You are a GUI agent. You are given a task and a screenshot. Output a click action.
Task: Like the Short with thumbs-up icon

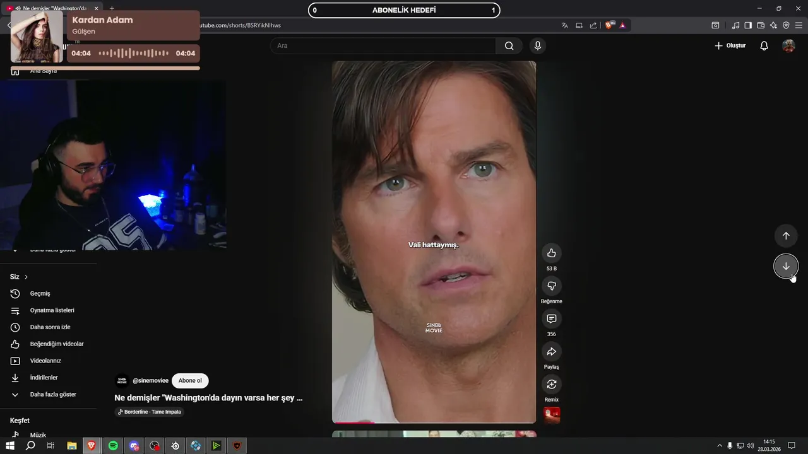[551, 253]
